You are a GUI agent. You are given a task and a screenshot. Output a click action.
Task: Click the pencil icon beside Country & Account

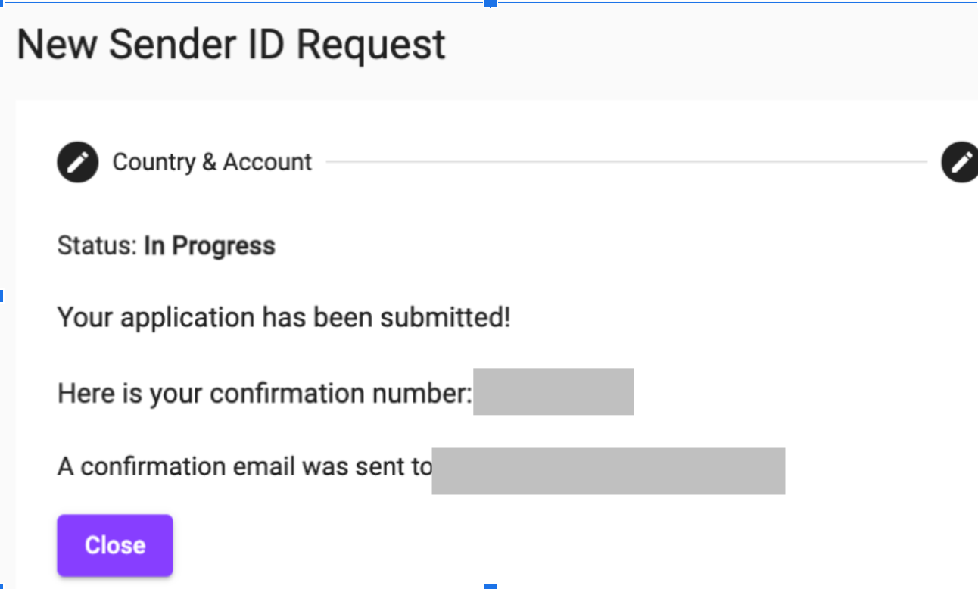click(x=78, y=162)
